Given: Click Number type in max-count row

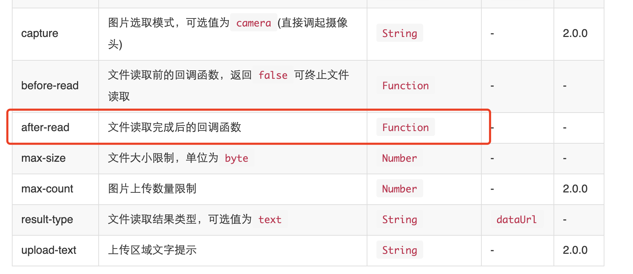Looking at the screenshot, I should pos(399,189).
